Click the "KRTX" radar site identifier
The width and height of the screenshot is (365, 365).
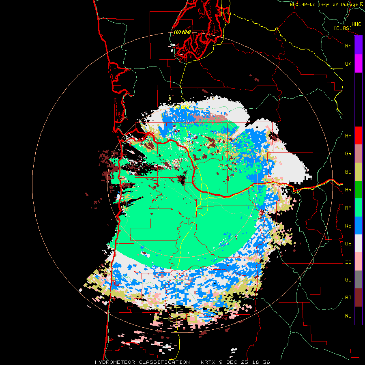[x=209, y=362]
